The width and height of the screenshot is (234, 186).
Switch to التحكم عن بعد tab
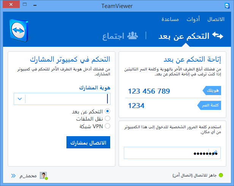coord(191,36)
